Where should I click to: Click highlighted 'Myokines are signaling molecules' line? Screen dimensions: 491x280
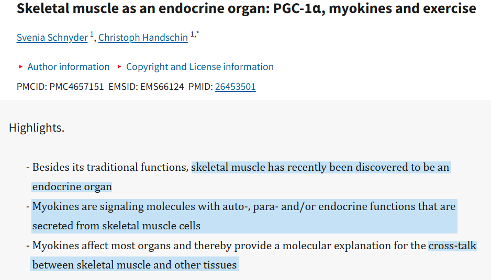[243, 206]
